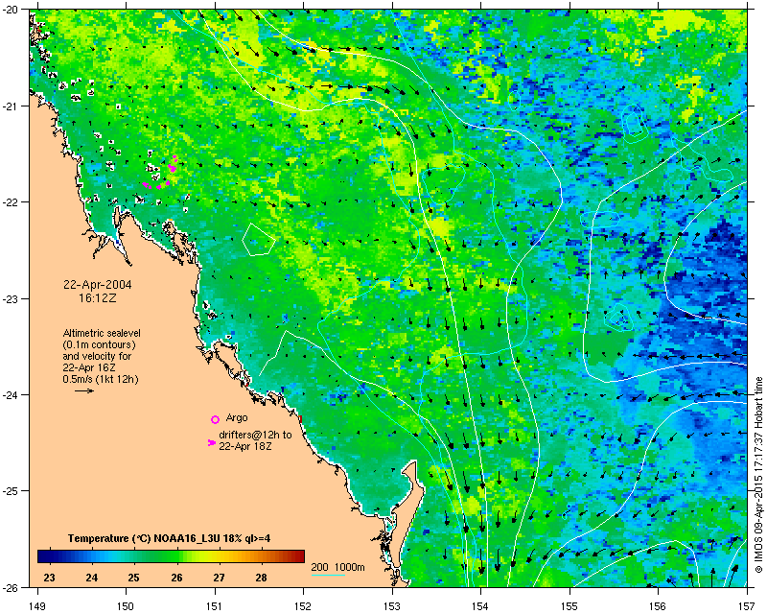The image size is (767, 614).
Task: Click the Temperature NOAA16_L3U colorbar title
Action: pyautogui.click(x=170, y=538)
